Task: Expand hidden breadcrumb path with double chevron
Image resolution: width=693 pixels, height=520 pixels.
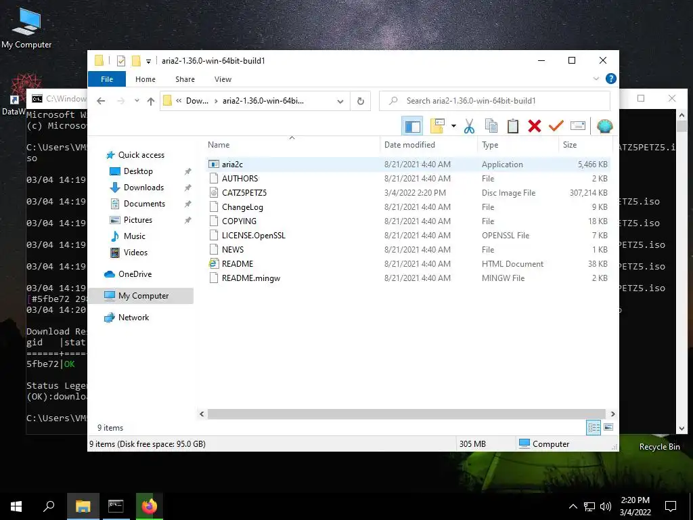Action: (x=179, y=101)
